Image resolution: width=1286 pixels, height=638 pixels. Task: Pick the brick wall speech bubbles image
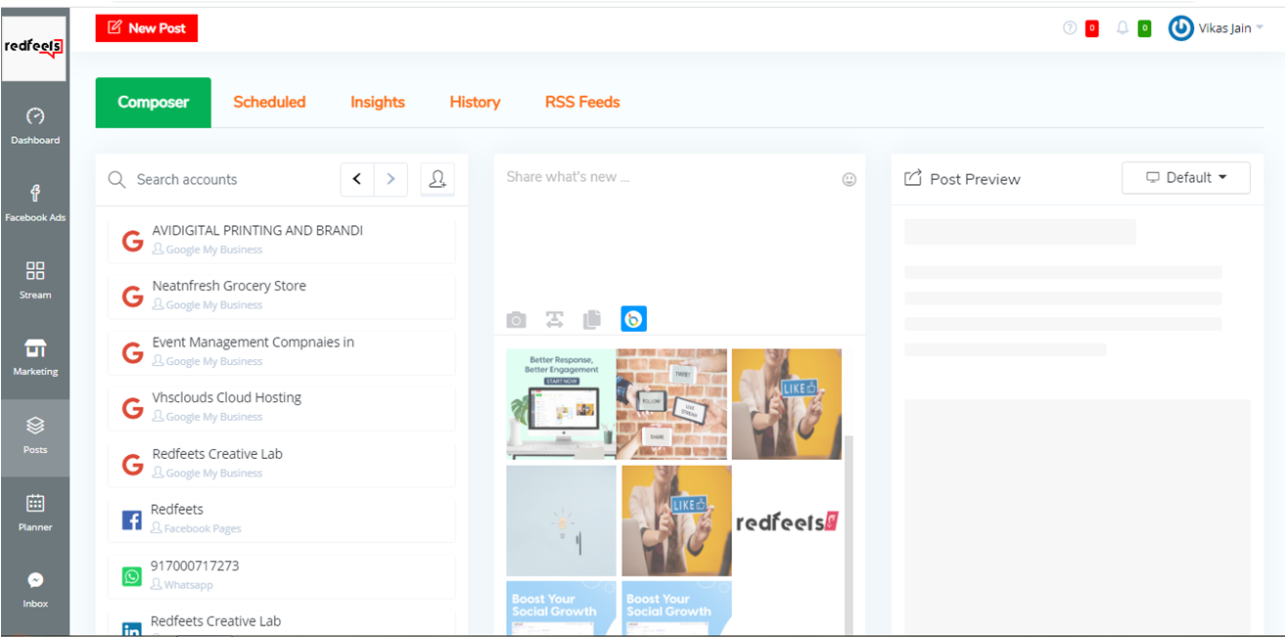click(x=671, y=404)
